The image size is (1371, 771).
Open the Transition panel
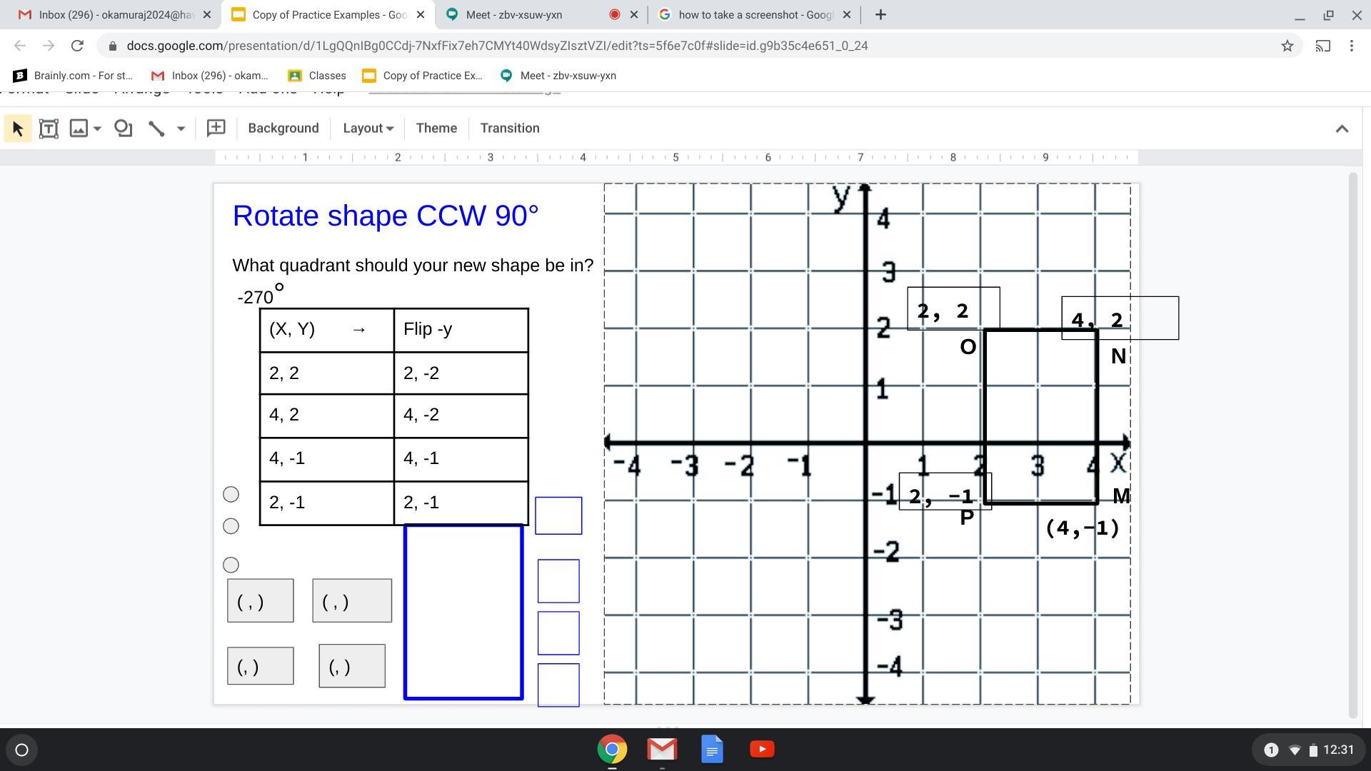pyautogui.click(x=509, y=128)
